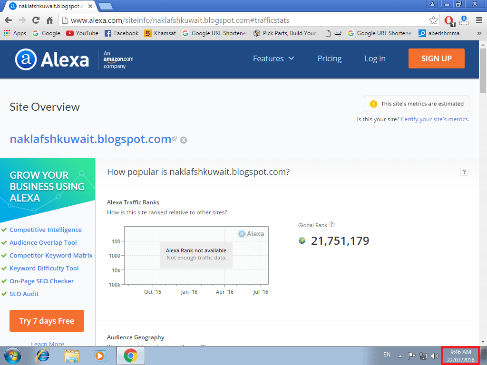This screenshot has width=487, height=365.
Task: Open the Competitive Intelligence link
Action: (x=46, y=230)
